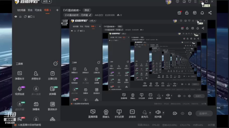The width and height of the screenshot is (229, 128).
Task: Click the play-screen icon in the title bar
Action: (x=177, y=2)
